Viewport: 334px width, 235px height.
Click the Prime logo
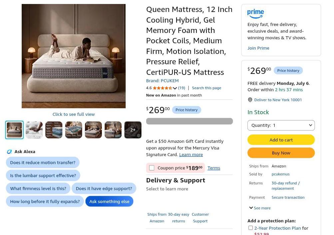(x=255, y=14)
